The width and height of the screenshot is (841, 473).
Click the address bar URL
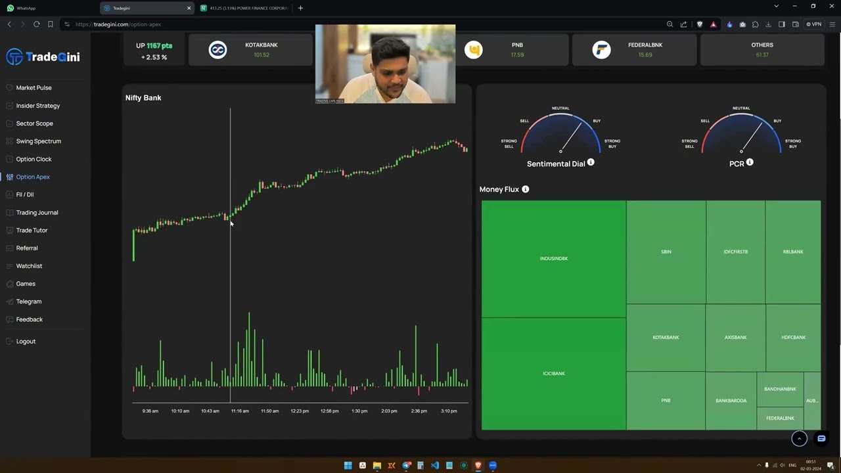point(118,24)
